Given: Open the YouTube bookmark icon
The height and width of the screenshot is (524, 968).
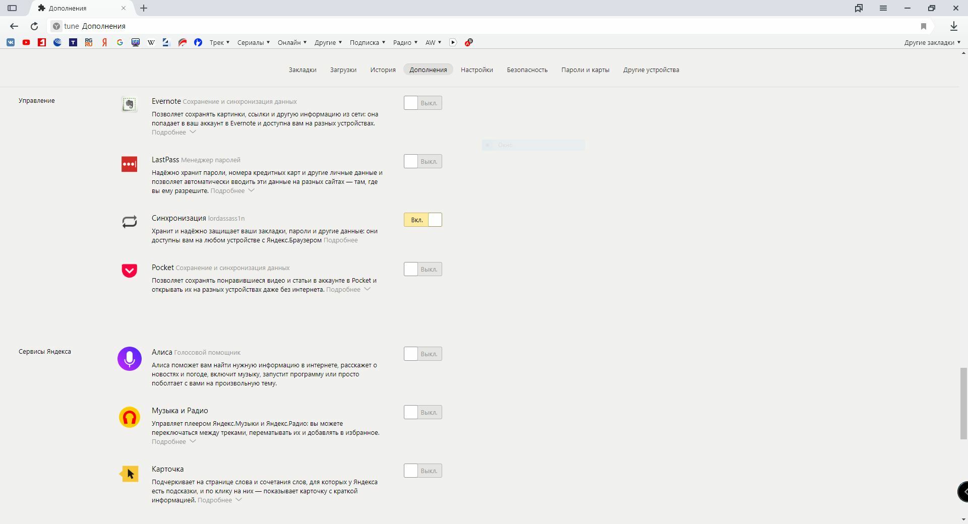Looking at the screenshot, I should coord(26,42).
